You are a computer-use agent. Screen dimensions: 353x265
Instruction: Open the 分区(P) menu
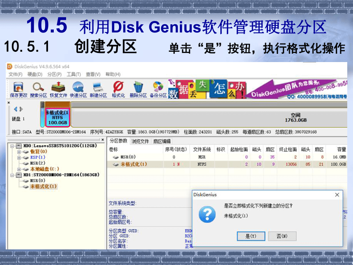(55, 74)
